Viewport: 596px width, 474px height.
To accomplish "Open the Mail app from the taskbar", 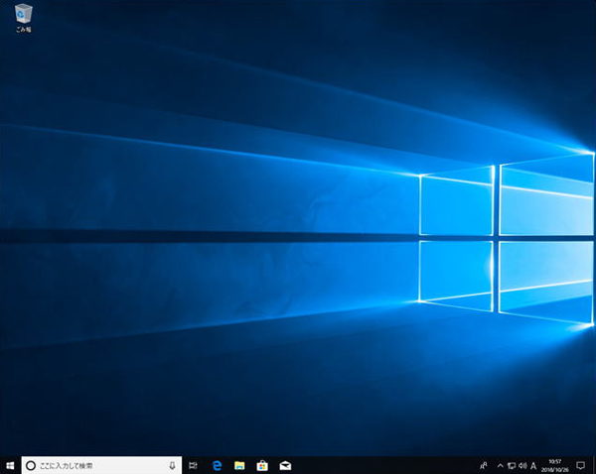I will click(285, 465).
